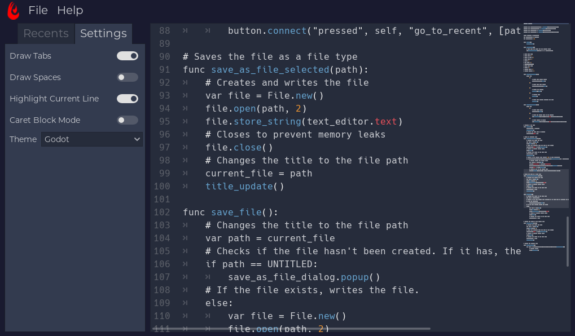Click the save_as_file_selected function name
The width and height of the screenshot is (575, 336).
coord(270,69)
